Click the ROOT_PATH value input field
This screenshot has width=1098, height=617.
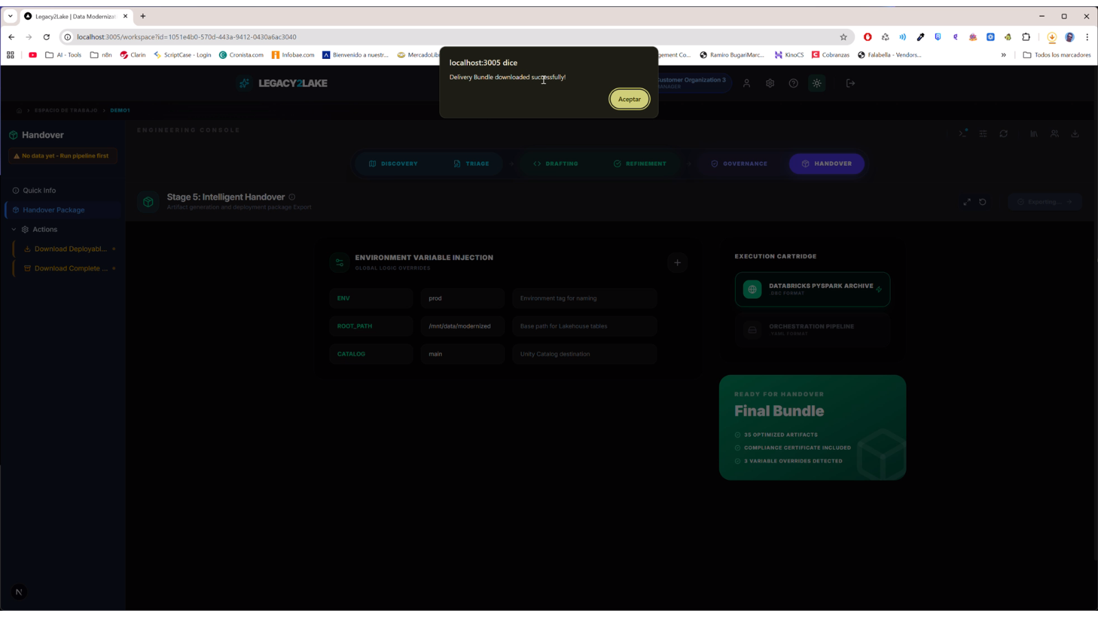point(462,326)
